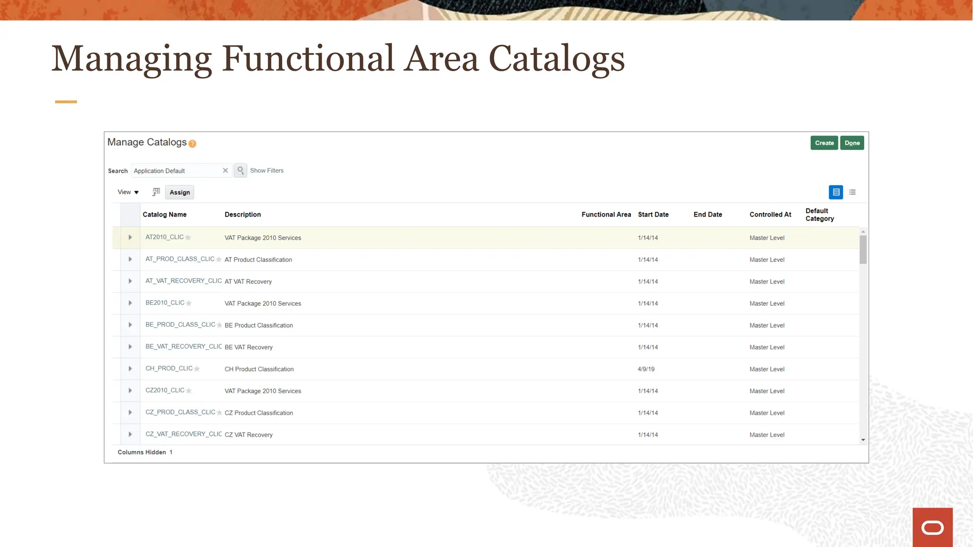Click Master Level in the CH_PROD_CLIC row
This screenshot has height=547, width=973.
[x=767, y=369]
